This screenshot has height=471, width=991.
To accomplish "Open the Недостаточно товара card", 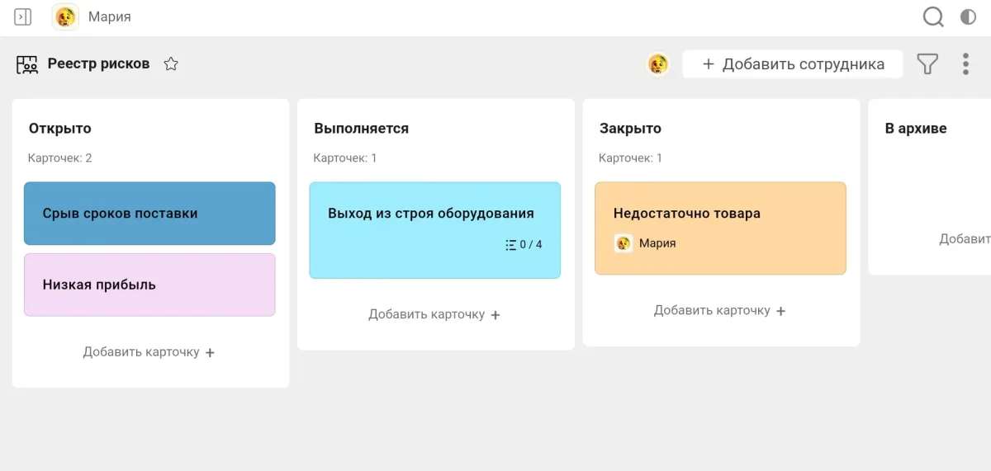I will (720, 214).
